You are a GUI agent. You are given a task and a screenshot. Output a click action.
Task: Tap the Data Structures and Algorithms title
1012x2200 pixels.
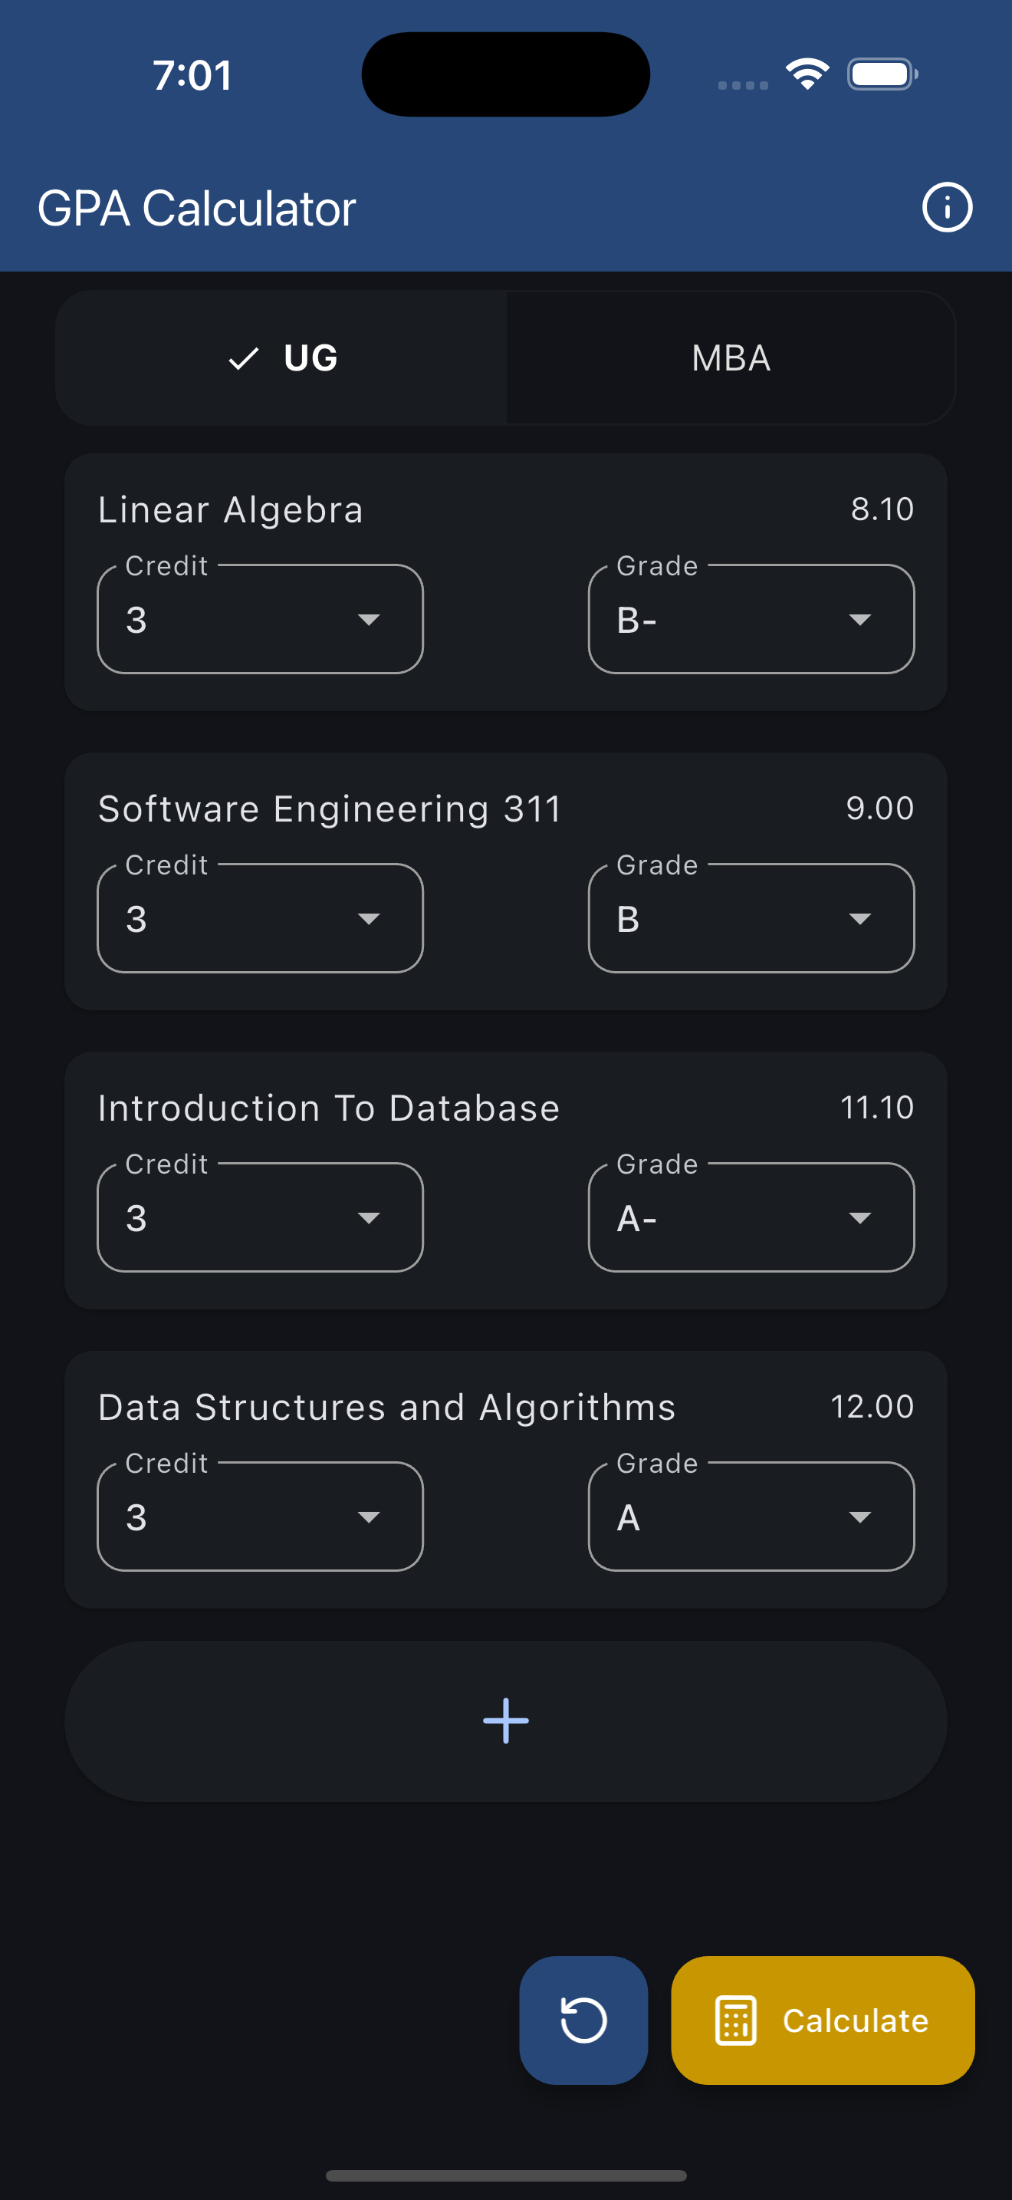pyautogui.click(x=386, y=1407)
